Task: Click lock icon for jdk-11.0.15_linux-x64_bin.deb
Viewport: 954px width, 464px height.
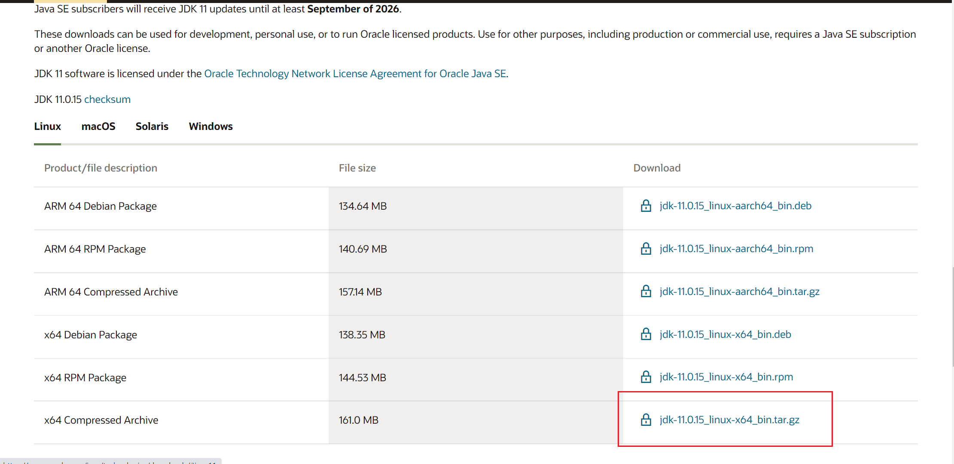Action: tap(646, 334)
